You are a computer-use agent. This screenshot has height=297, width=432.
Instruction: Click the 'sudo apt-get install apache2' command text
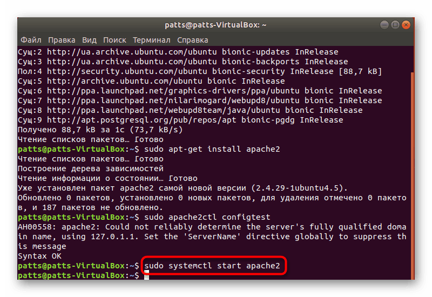coord(212,149)
